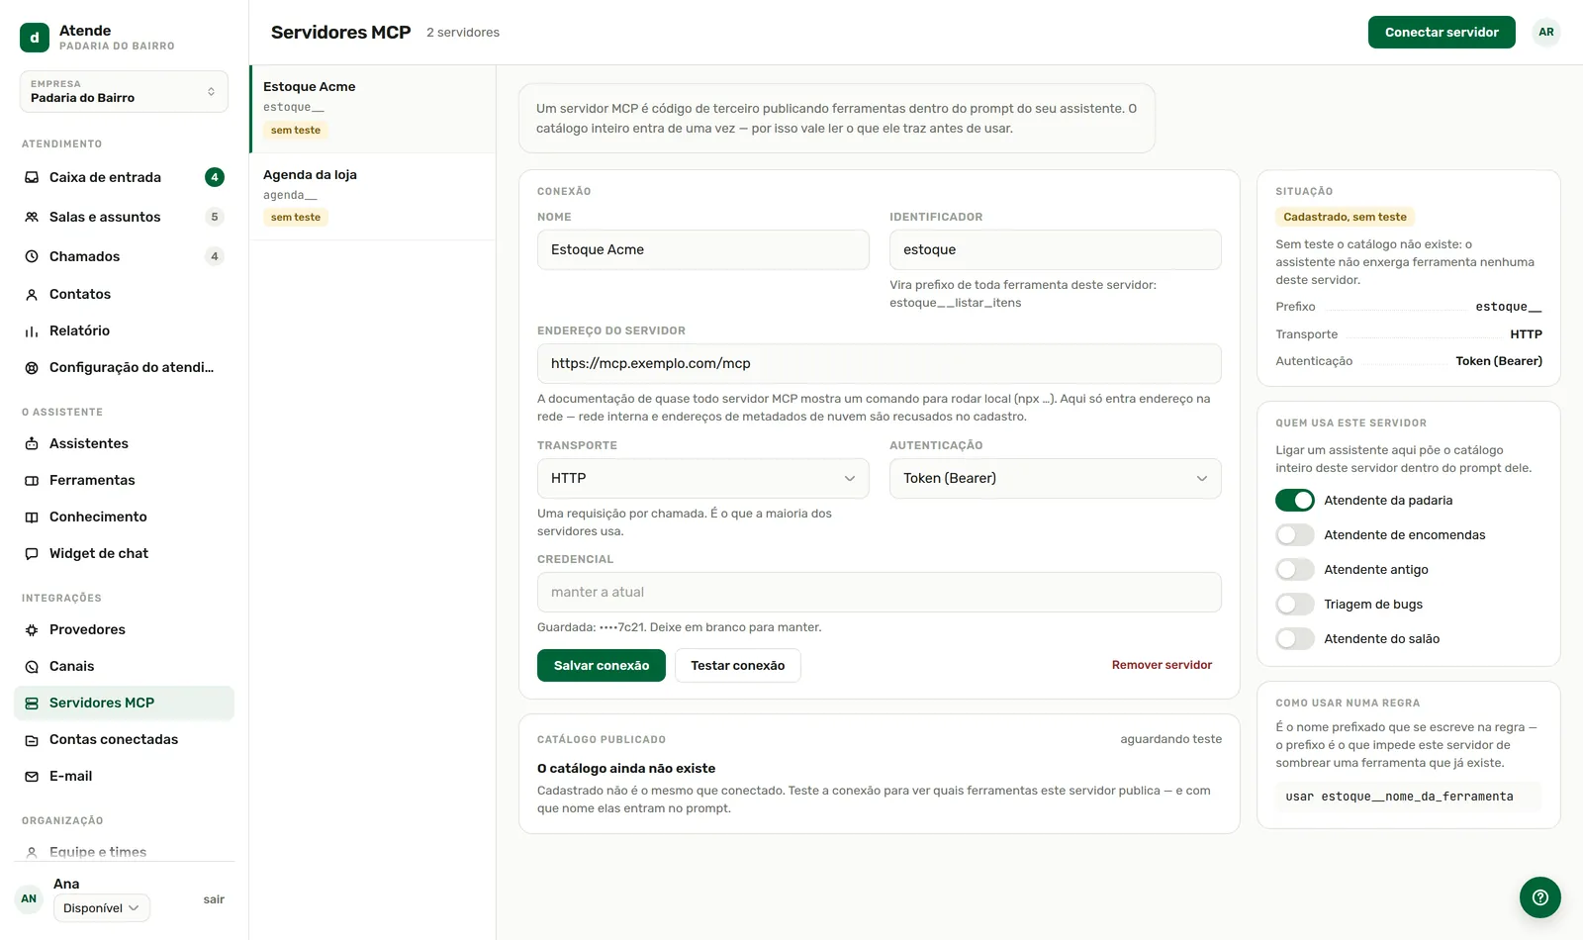Focus the Identificador field with estoque
Viewport: 1583px width, 940px height.
click(1055, 249)
